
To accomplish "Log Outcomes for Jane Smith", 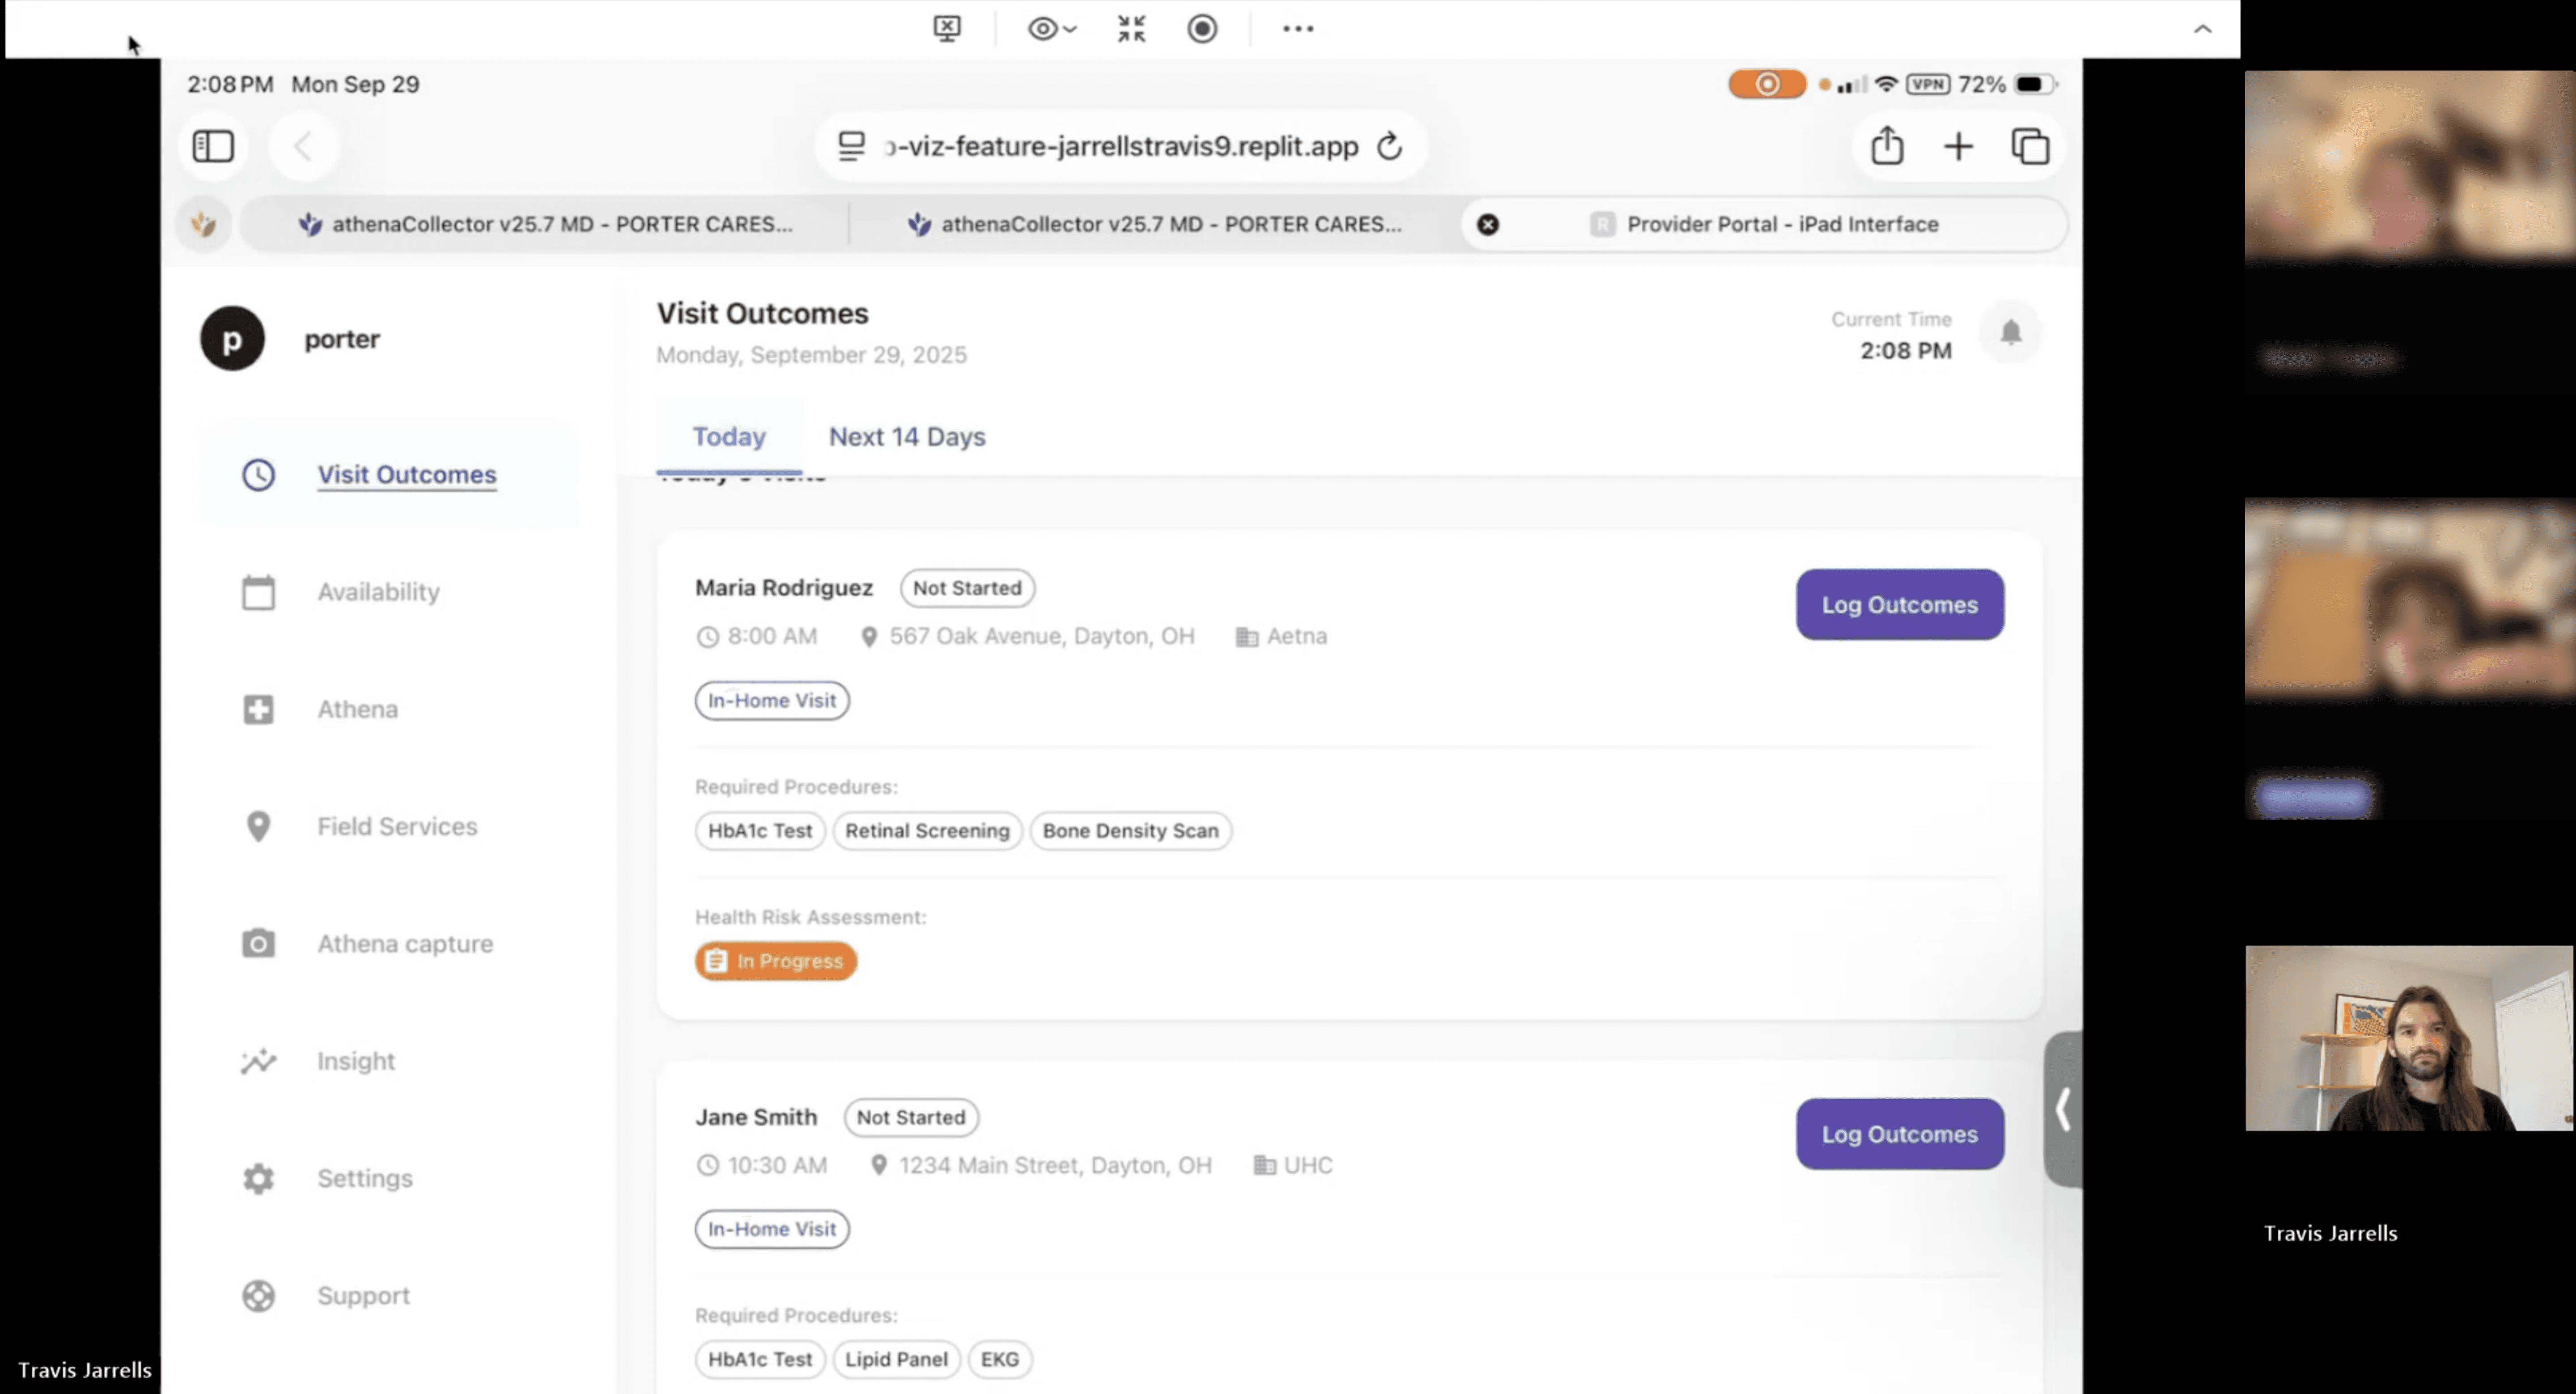I will tap(1898, 1134).
